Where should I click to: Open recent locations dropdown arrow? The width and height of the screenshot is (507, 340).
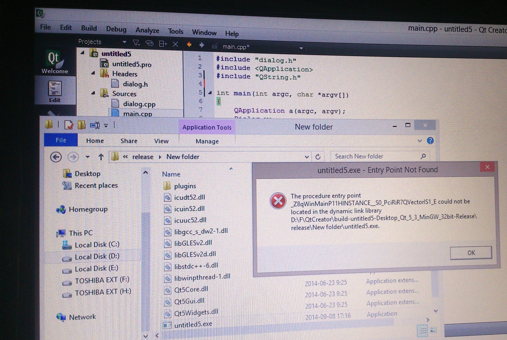(87, 157)
